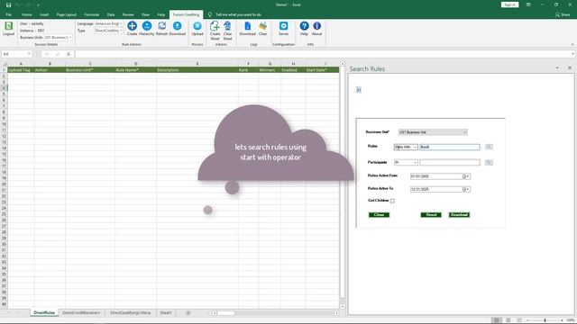577x324 pixels.
Task: Click the Clear Sheet icon
Action: pyautogui.click(x=227, y=26)
